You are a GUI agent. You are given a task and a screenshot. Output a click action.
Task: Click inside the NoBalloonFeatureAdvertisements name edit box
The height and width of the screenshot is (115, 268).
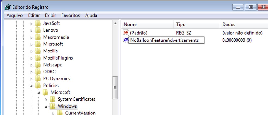pyautogui.click(x=166, y=40)
